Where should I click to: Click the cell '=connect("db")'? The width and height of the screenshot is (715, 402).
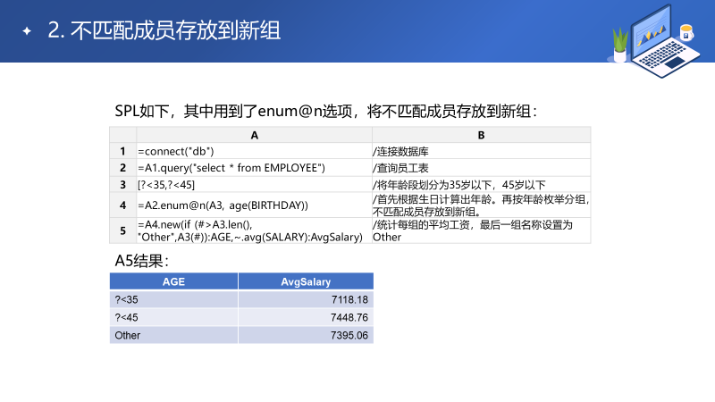(x=254, y=151)
